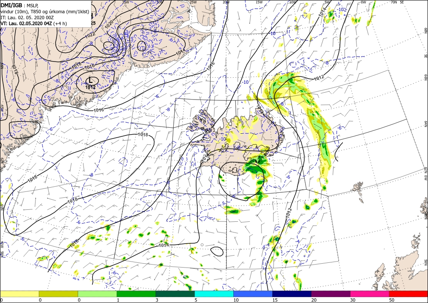Screen dimensions: 428x303
Task: Click the pale yellow legend swatch
Action: 19,294
